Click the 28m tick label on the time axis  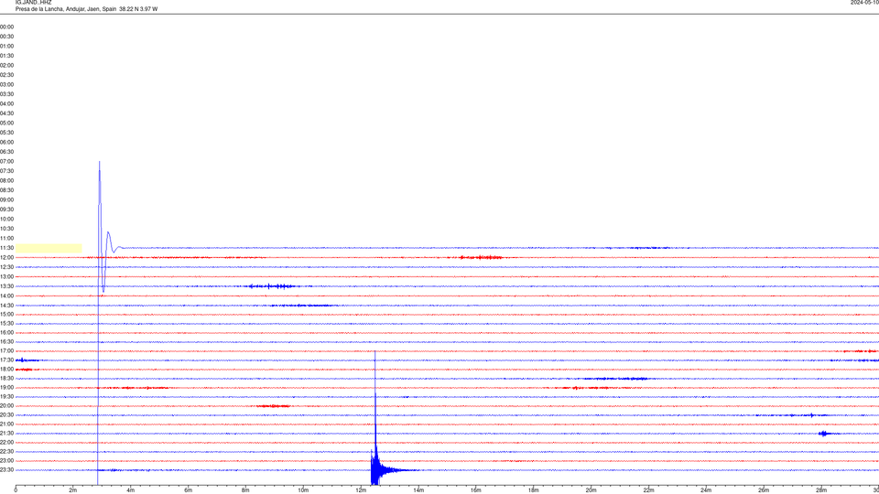click(x=821, y=490)
